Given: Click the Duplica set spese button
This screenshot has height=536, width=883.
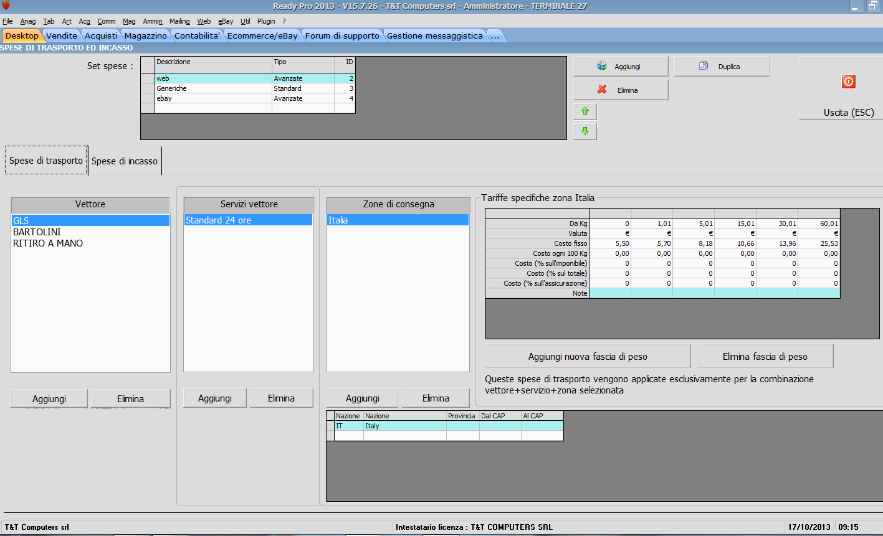Looking at the screenshot, I should [x=721, y=67].
